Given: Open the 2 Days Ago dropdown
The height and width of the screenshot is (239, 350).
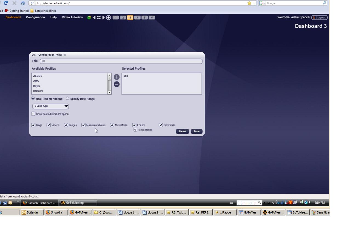Looking at the screenshot, I should point(51,106).
